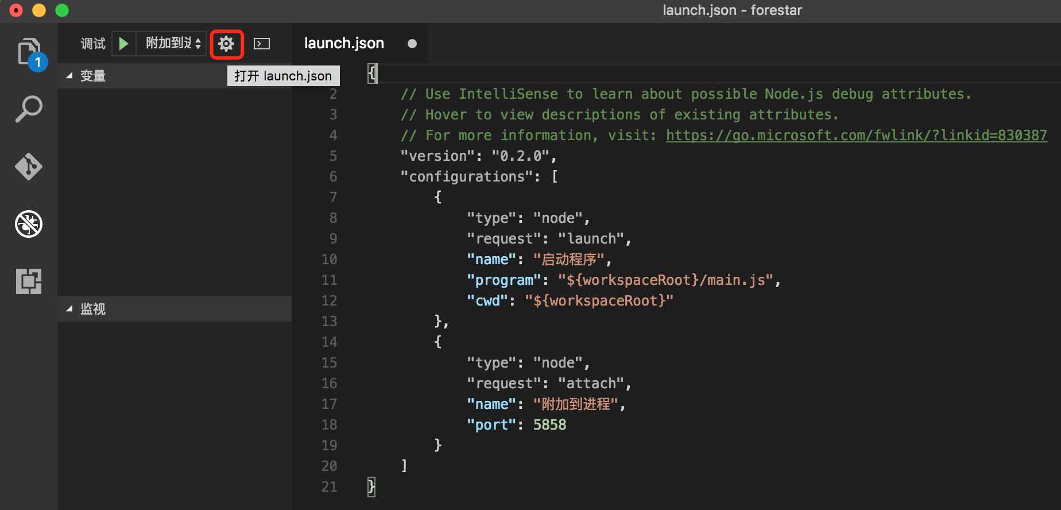Click the unsaved dot on launch.json tab

click(x=412, y=44)
